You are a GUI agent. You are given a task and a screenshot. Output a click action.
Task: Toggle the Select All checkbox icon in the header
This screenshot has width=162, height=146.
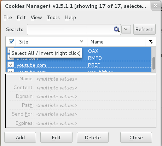coord(11,41)
